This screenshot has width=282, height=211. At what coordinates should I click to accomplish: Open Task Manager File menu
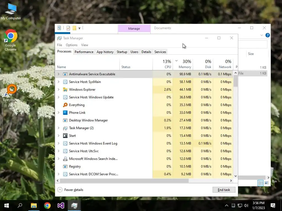(59, 45)
